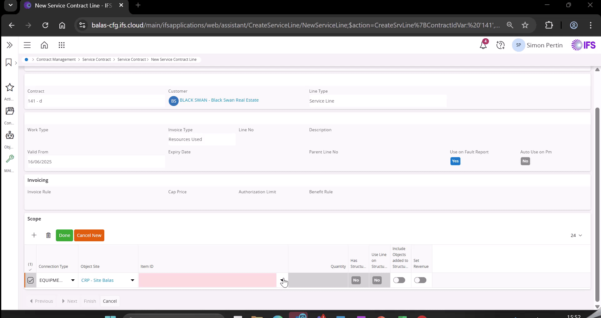Viewport: 601px width, 318px height.
Task: Expand the bookmarks chevron arrow
Action: pos(16,63)
